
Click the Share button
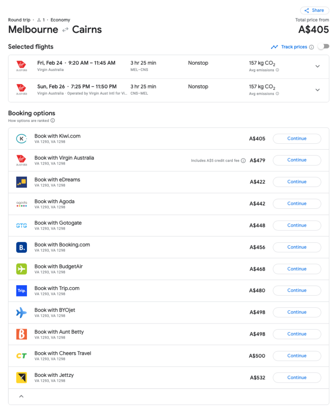click(314, 10)
